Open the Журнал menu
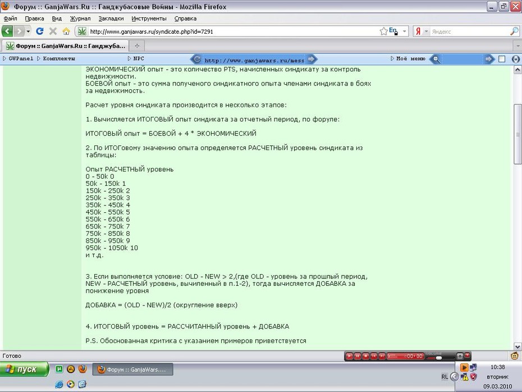The width and height of the screenshot is (522, 392). (x=80, y=19)
